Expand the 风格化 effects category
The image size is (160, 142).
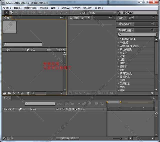118,53
